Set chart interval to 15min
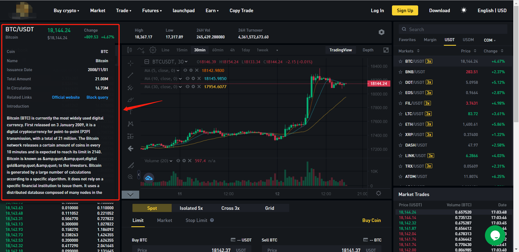Viewport: 519px width, 252px height. [182, 50]
